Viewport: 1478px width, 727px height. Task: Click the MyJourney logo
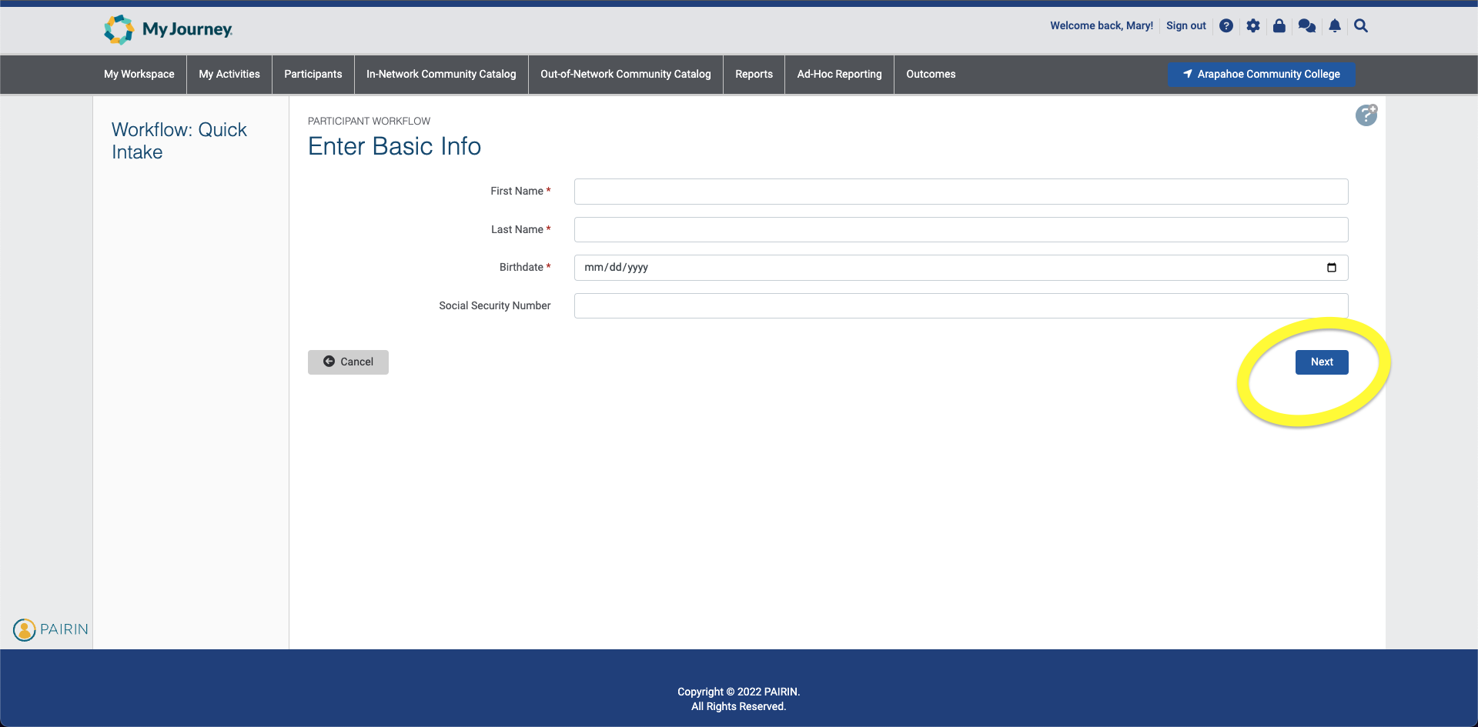[x=169, y=29]
